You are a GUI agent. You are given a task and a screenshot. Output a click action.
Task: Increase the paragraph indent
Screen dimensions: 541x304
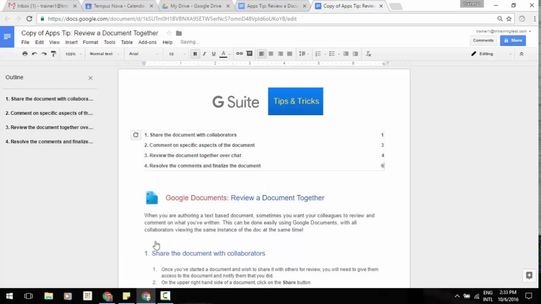355,54
